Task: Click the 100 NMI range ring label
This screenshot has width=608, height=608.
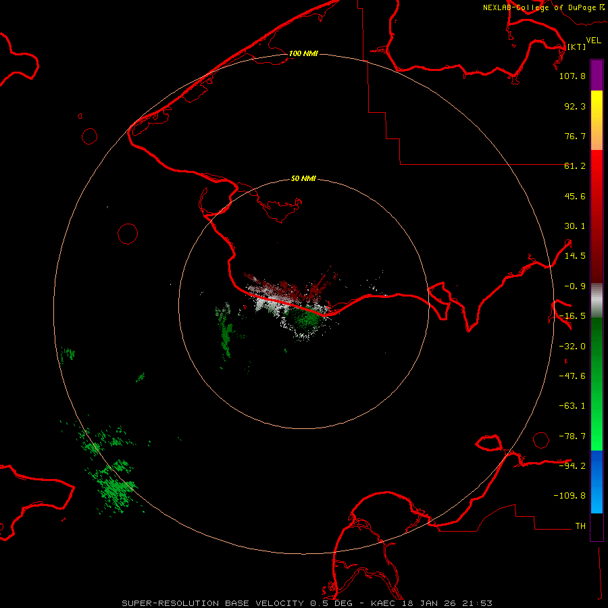Action: pyautogui.click(x=303, y=53)
